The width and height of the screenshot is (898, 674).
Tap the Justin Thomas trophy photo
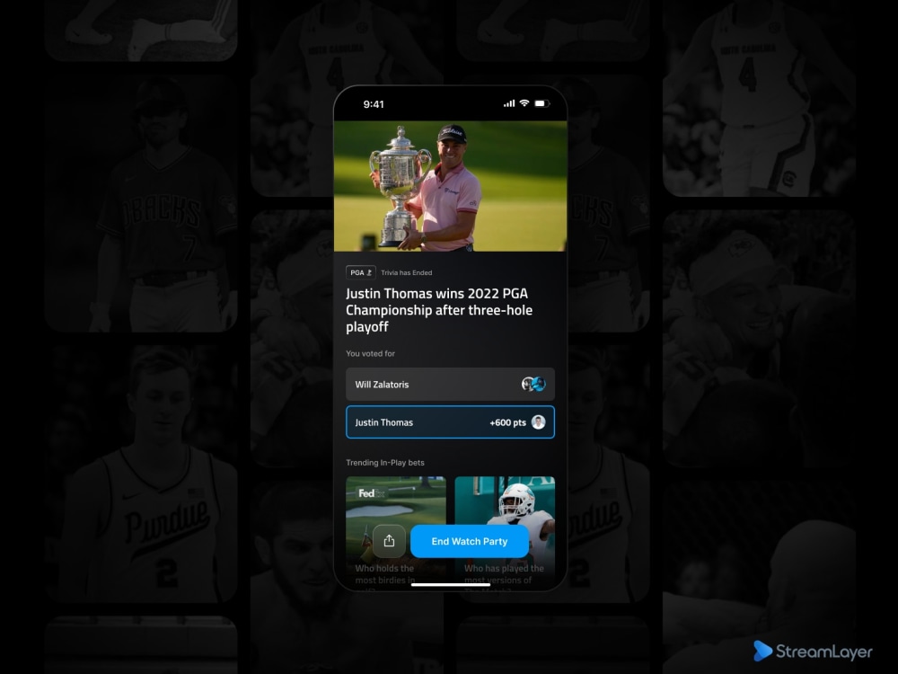pyautogui.click(x=450, y=186)
